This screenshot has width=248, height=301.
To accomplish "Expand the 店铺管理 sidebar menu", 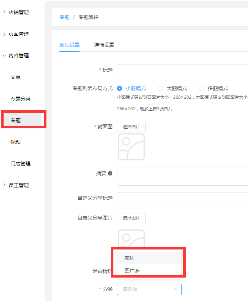I will click(19, 12).
